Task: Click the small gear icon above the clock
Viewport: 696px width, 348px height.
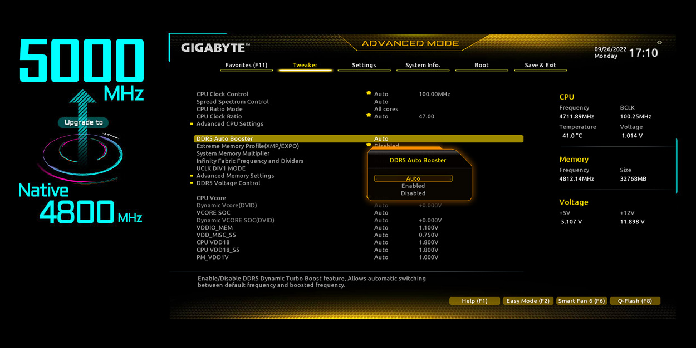Action: (659, 42)
